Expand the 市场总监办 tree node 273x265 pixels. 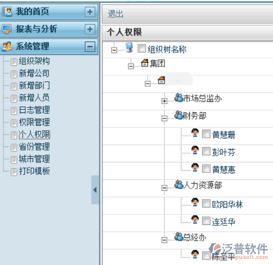pyautogui.click(x=164, y=101)
